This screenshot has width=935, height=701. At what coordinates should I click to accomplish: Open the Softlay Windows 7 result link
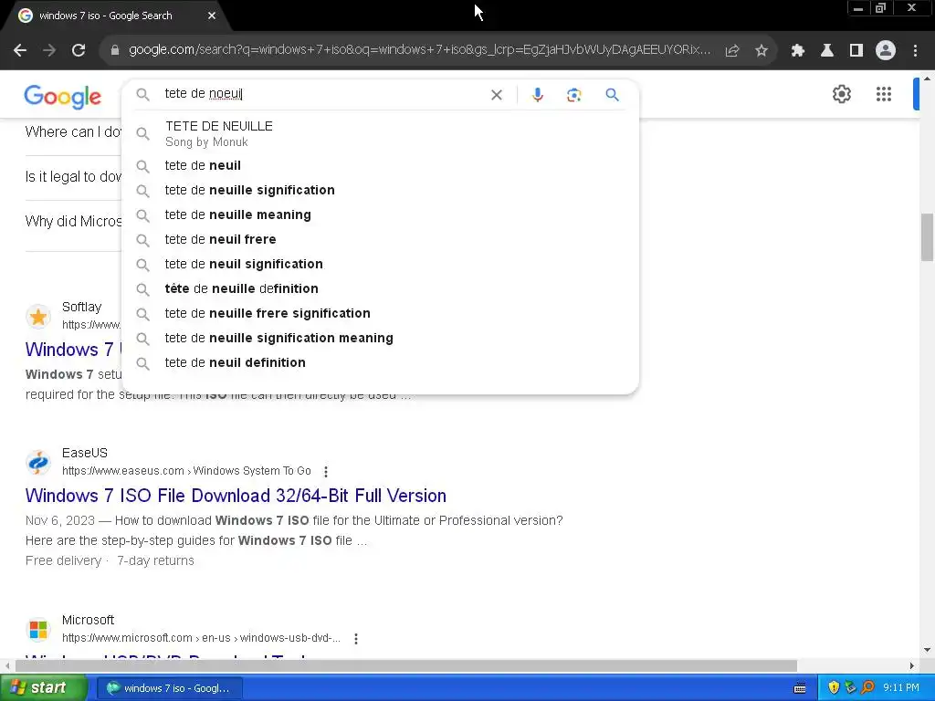point(73,350)
